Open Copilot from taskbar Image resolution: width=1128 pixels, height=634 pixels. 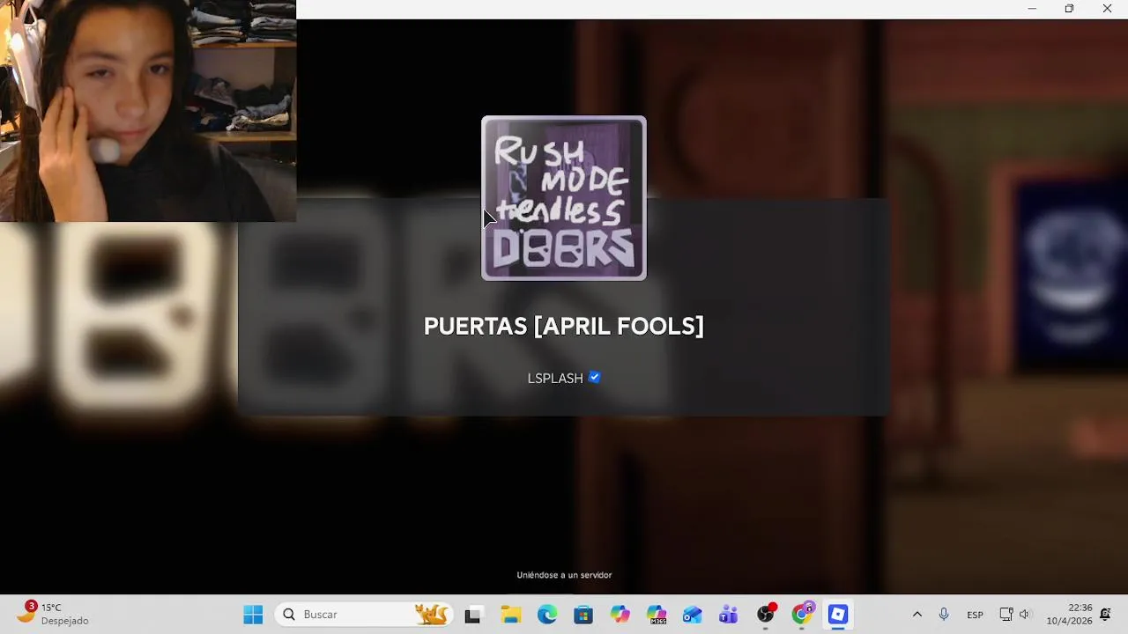tap(620, 615)
